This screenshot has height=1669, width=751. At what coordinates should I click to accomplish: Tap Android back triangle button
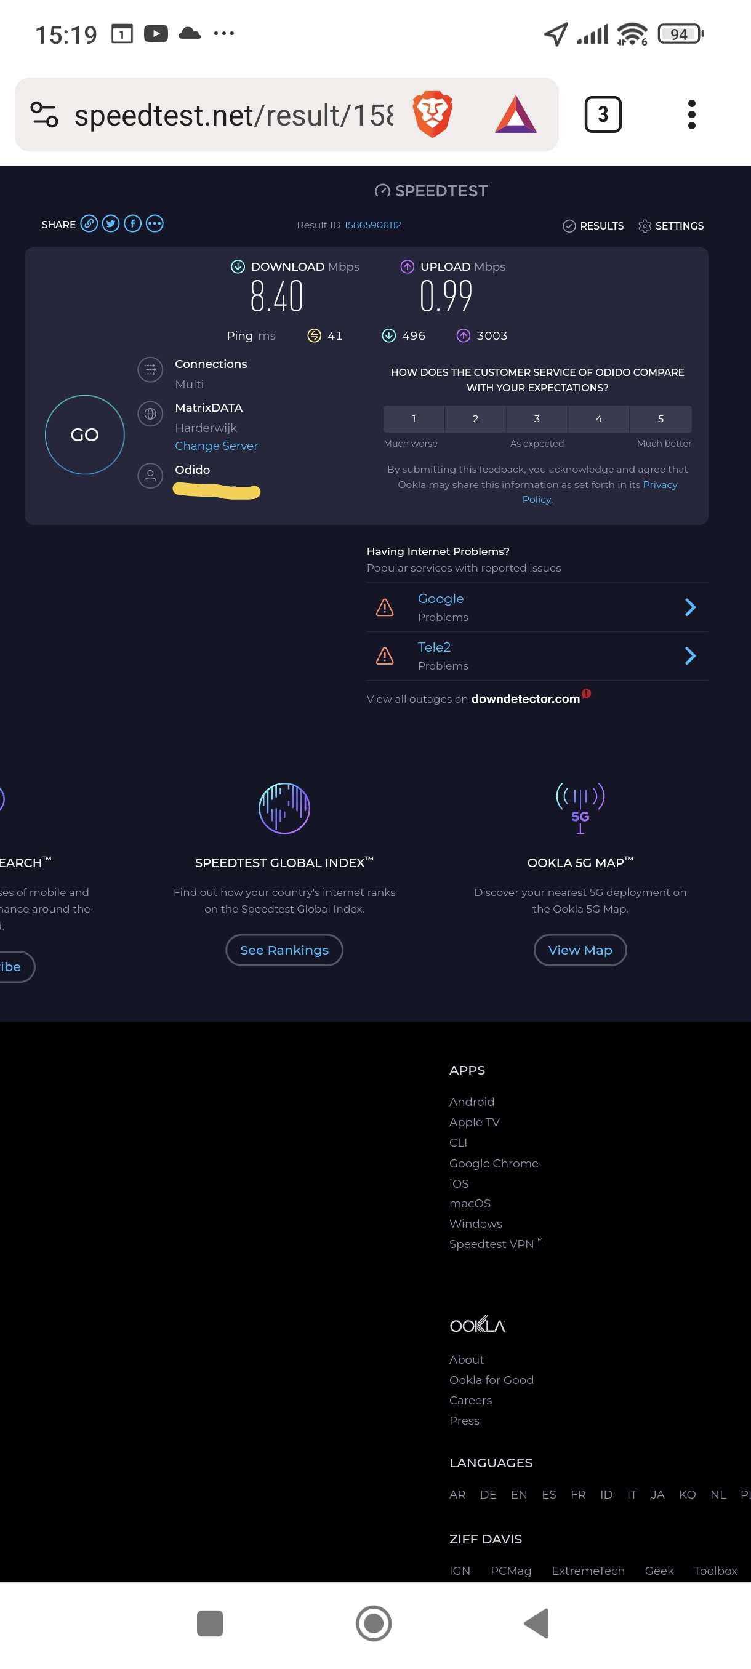tap(537, 1623)
